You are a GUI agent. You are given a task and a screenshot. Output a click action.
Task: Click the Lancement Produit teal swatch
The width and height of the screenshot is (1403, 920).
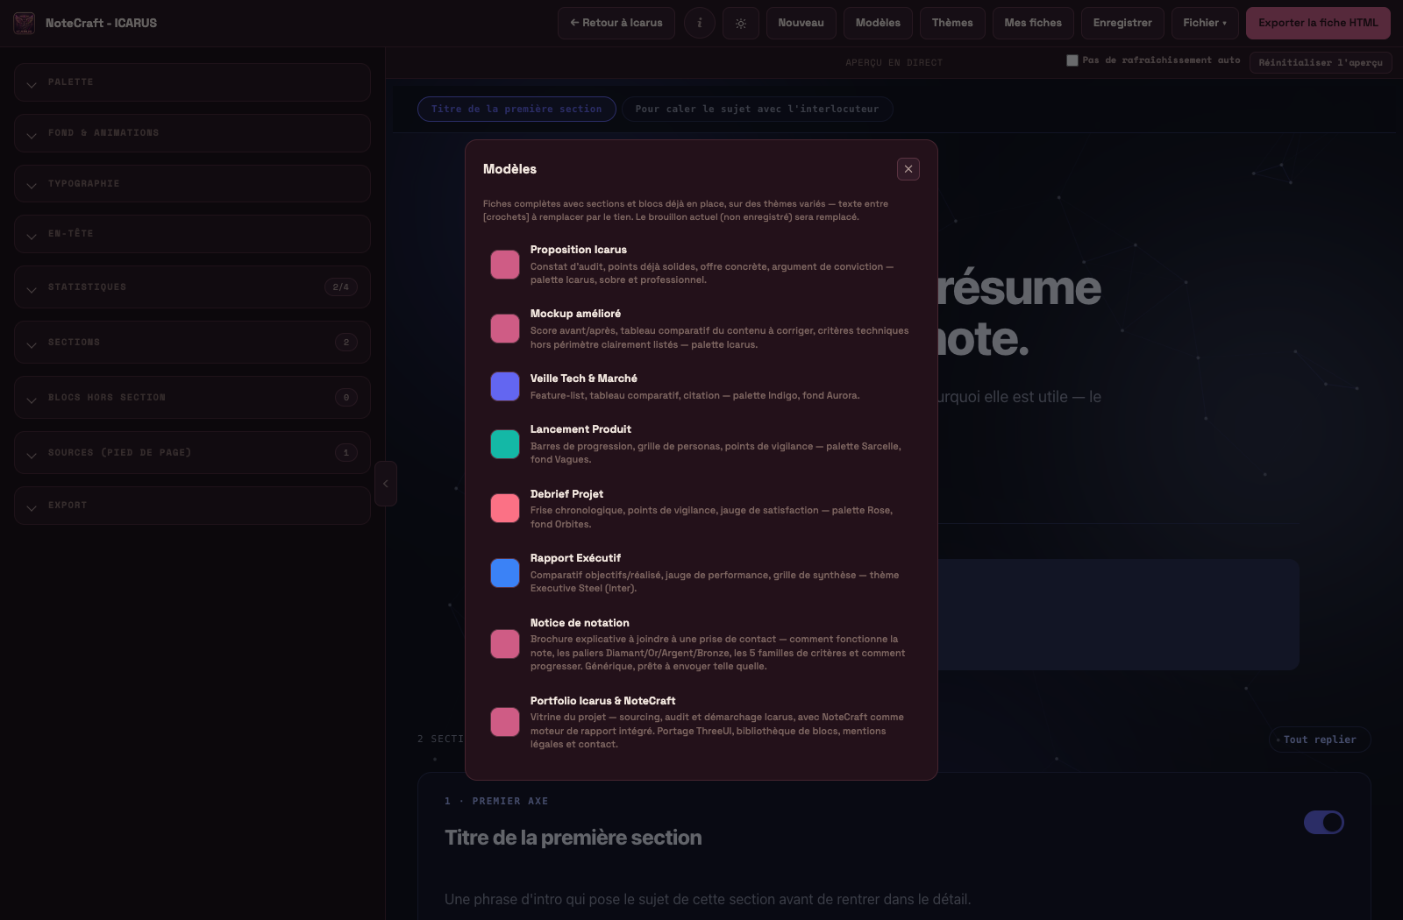(505, 444)
